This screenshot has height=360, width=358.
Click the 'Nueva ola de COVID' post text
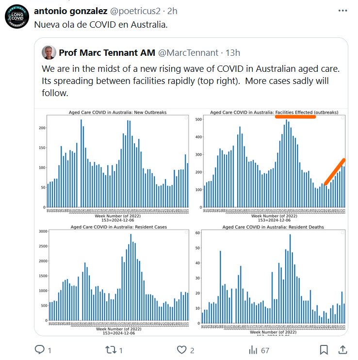(x=101, y=25)
